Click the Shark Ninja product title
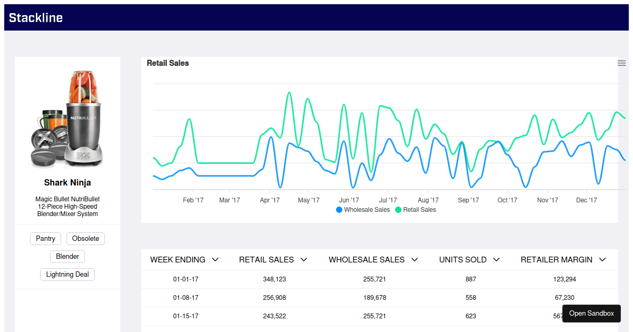 click(x=67, y=182)
